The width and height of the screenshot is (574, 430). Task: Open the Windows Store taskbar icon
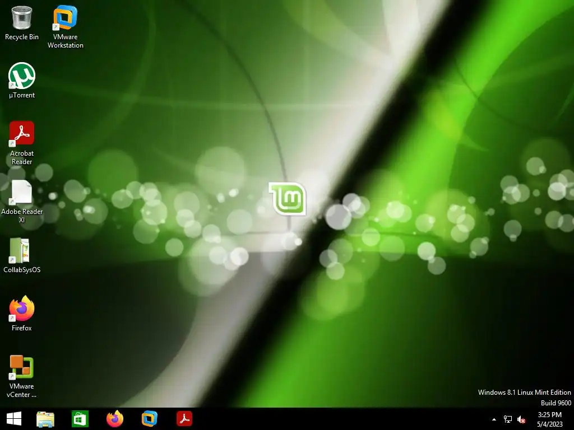(80, 419)
